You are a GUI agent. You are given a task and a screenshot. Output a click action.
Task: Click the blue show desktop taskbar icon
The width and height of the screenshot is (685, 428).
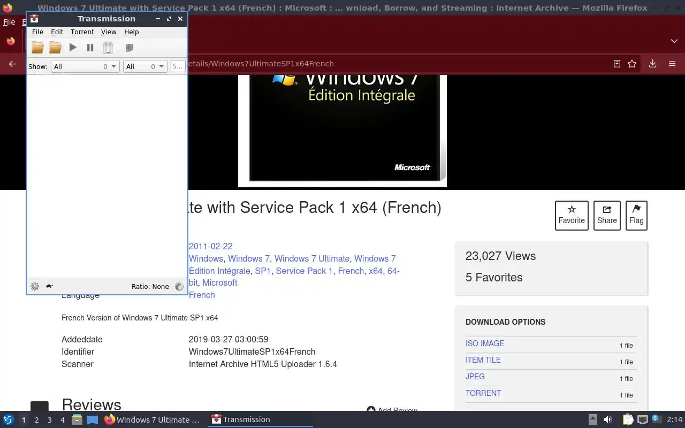tap(93, 420)
